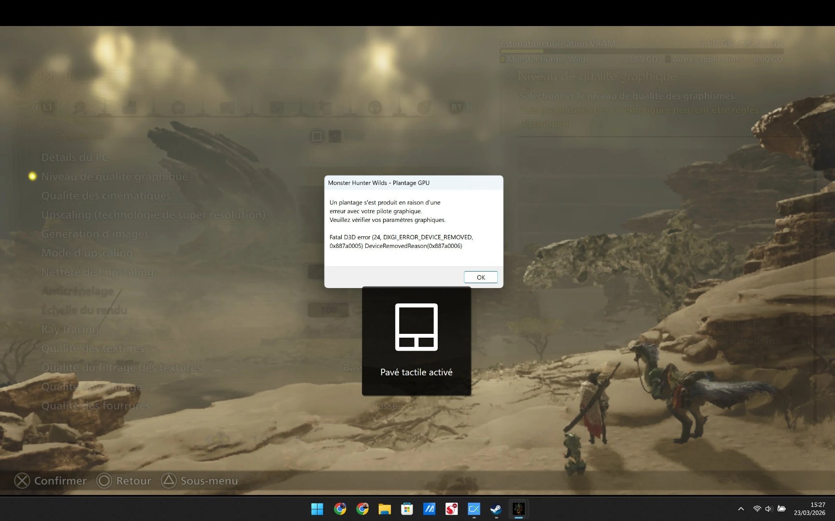
Task: Click the triangle icon beside Sous-menu
Action: tap(169, 480)
